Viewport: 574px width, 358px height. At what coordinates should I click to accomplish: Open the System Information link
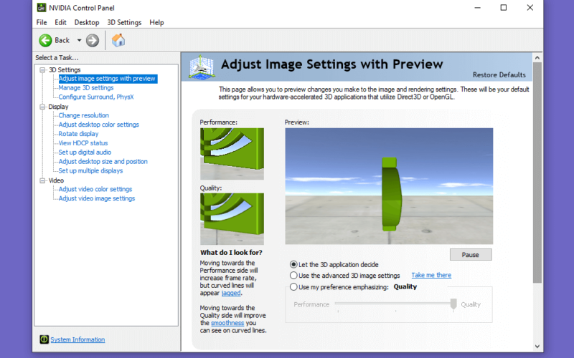pos(77,339)
